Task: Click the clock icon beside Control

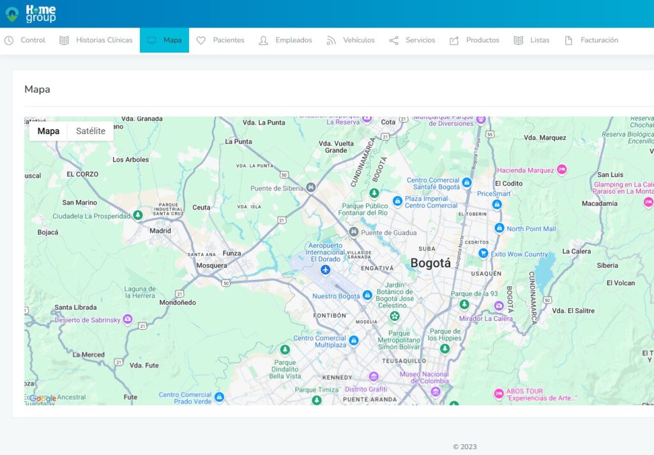Action: 9,40
